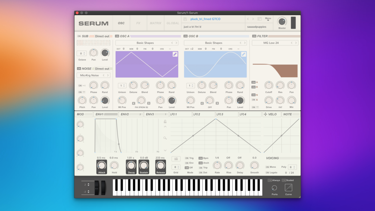Step the OSC A Unison voice count
375x211 pixels.
[124, 86]
